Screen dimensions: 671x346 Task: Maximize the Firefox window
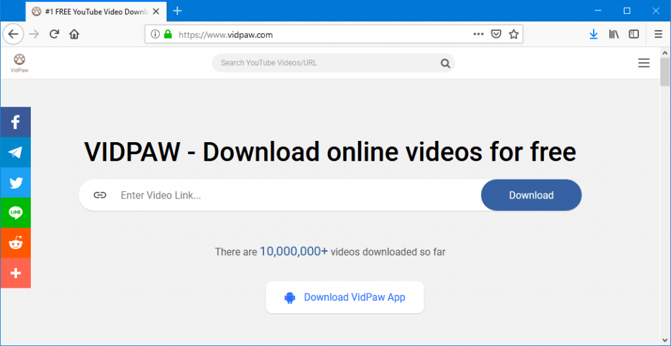(627, 11)
